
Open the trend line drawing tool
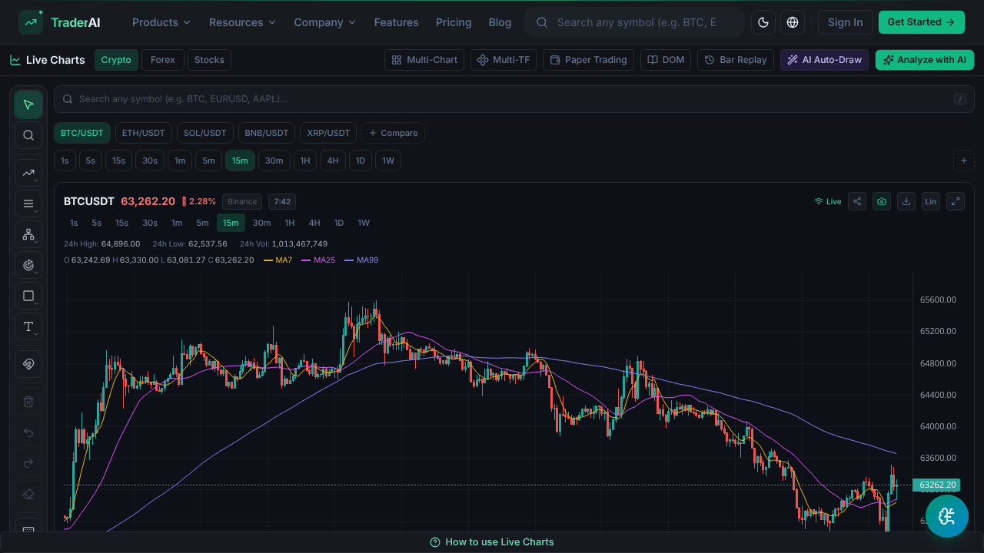pyautogui.click(x=28, y=173)
